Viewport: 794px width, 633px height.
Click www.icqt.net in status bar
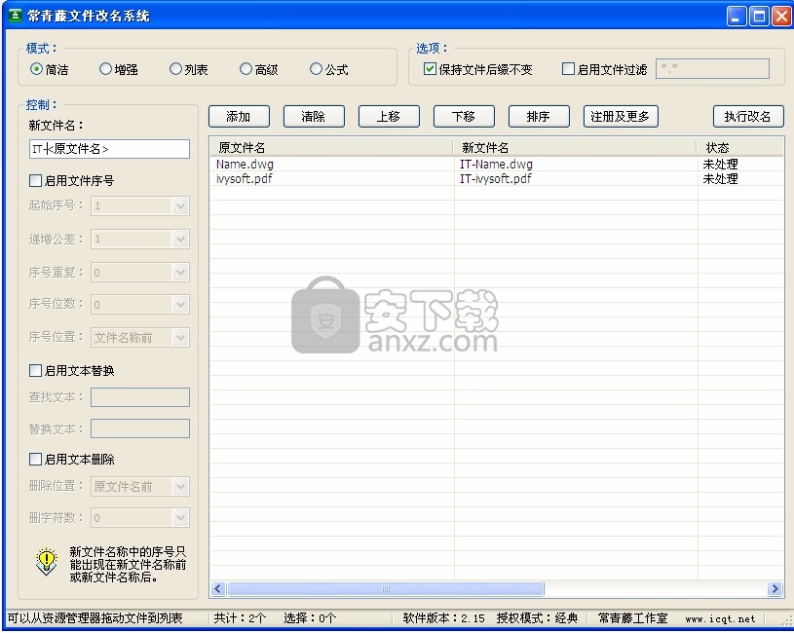tap(720, 618)
